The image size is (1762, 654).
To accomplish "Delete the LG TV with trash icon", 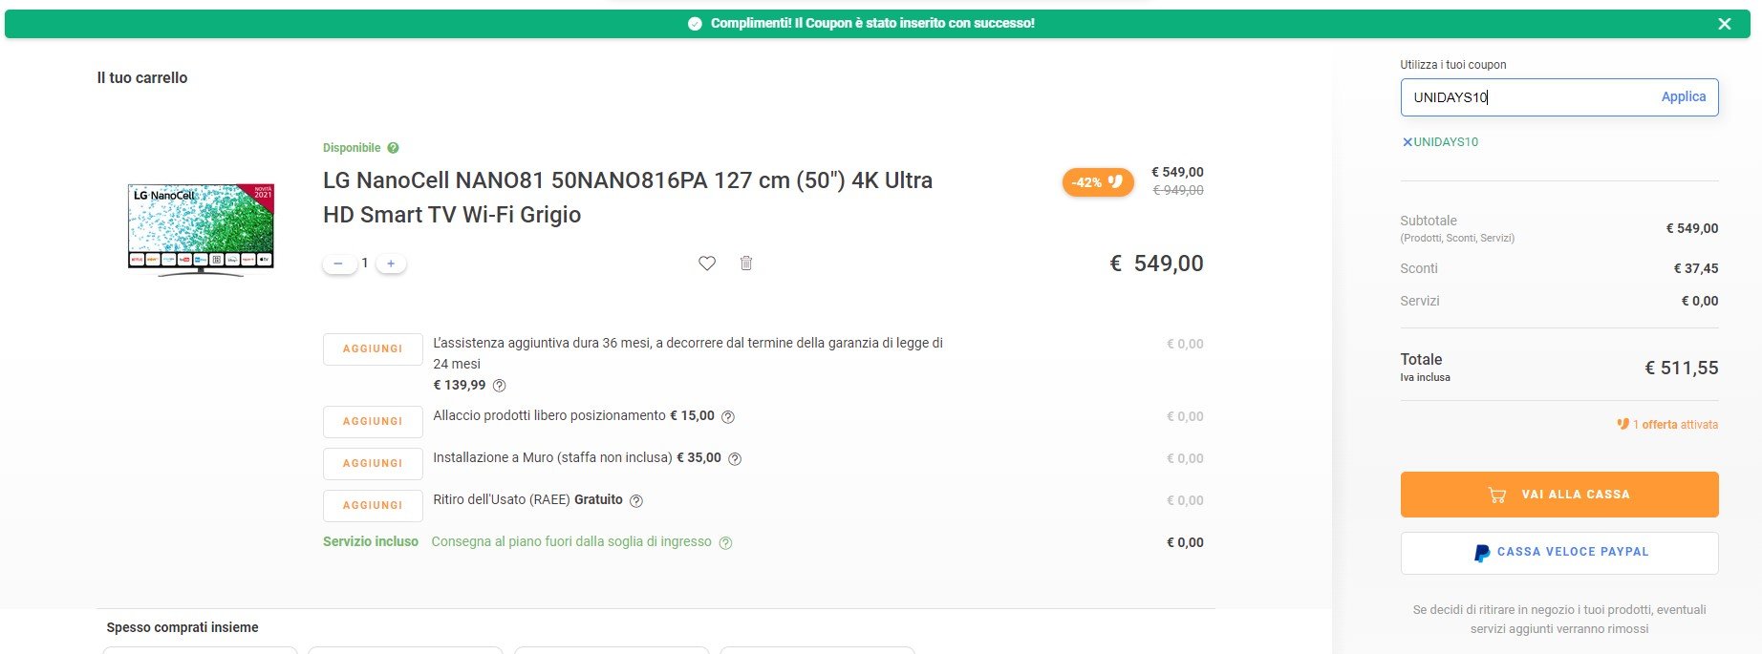I will pyautogui.click(x=746, y=263).
